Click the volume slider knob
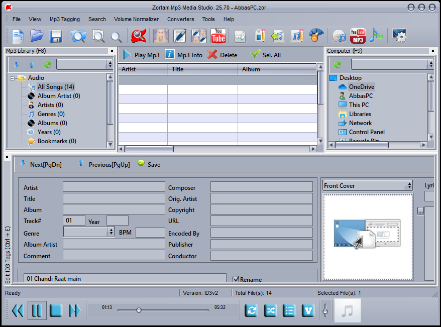Image resolution: width=441 pixels, height=327 pixels. click(x=325, y=311)
